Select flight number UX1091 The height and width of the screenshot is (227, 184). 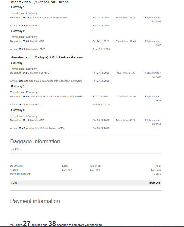pos(157,124)
